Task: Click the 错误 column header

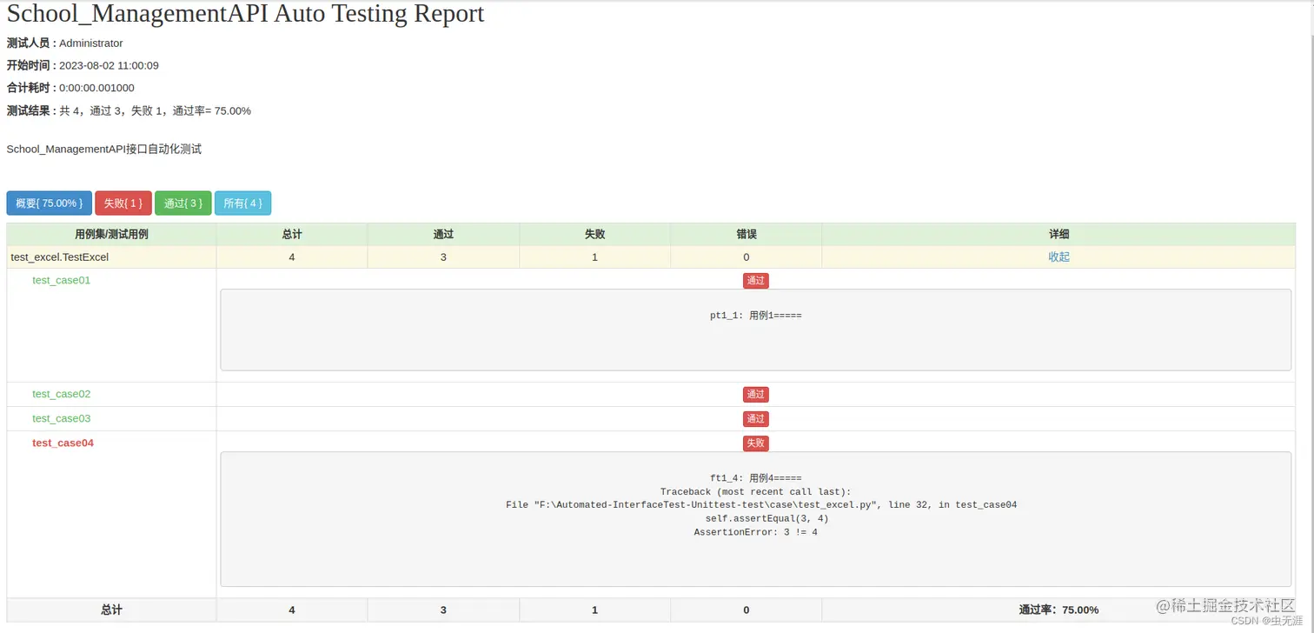Action: pos(746,234)
